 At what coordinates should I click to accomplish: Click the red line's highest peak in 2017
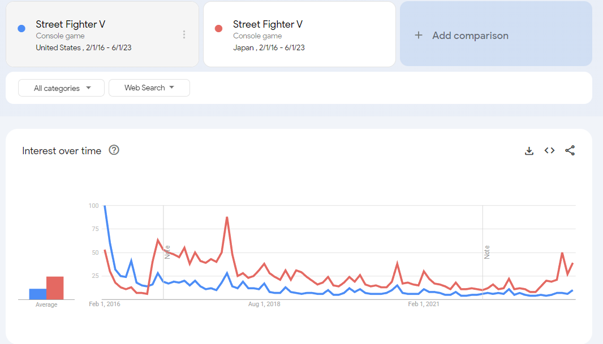[x=227, y=217]
